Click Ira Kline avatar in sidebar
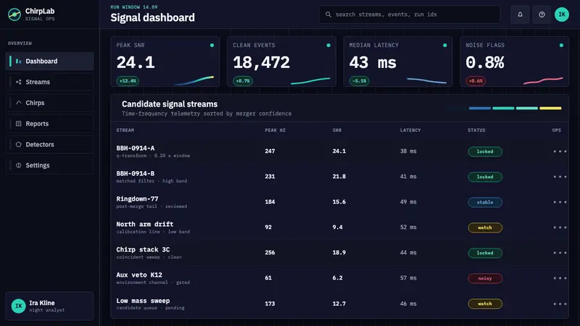The image size is (580, 326). (x=19, y=306)
